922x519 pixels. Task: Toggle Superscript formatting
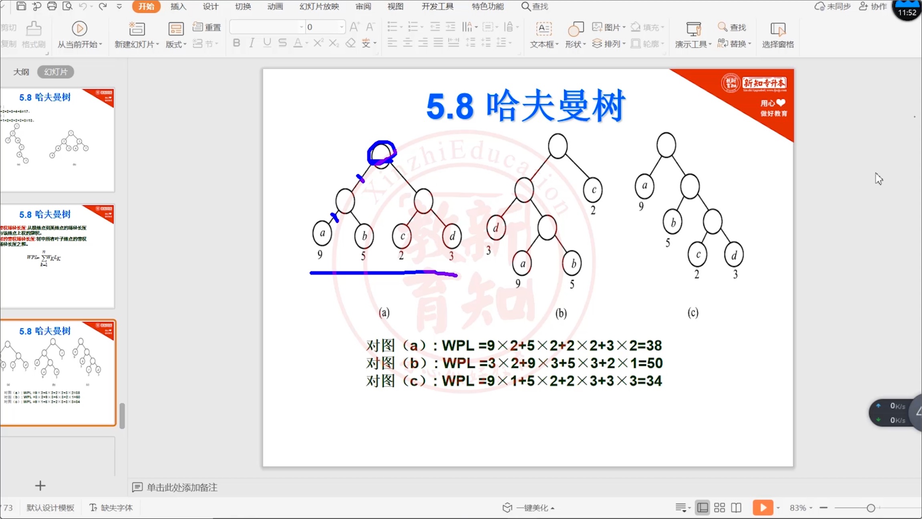coord(318,42)
